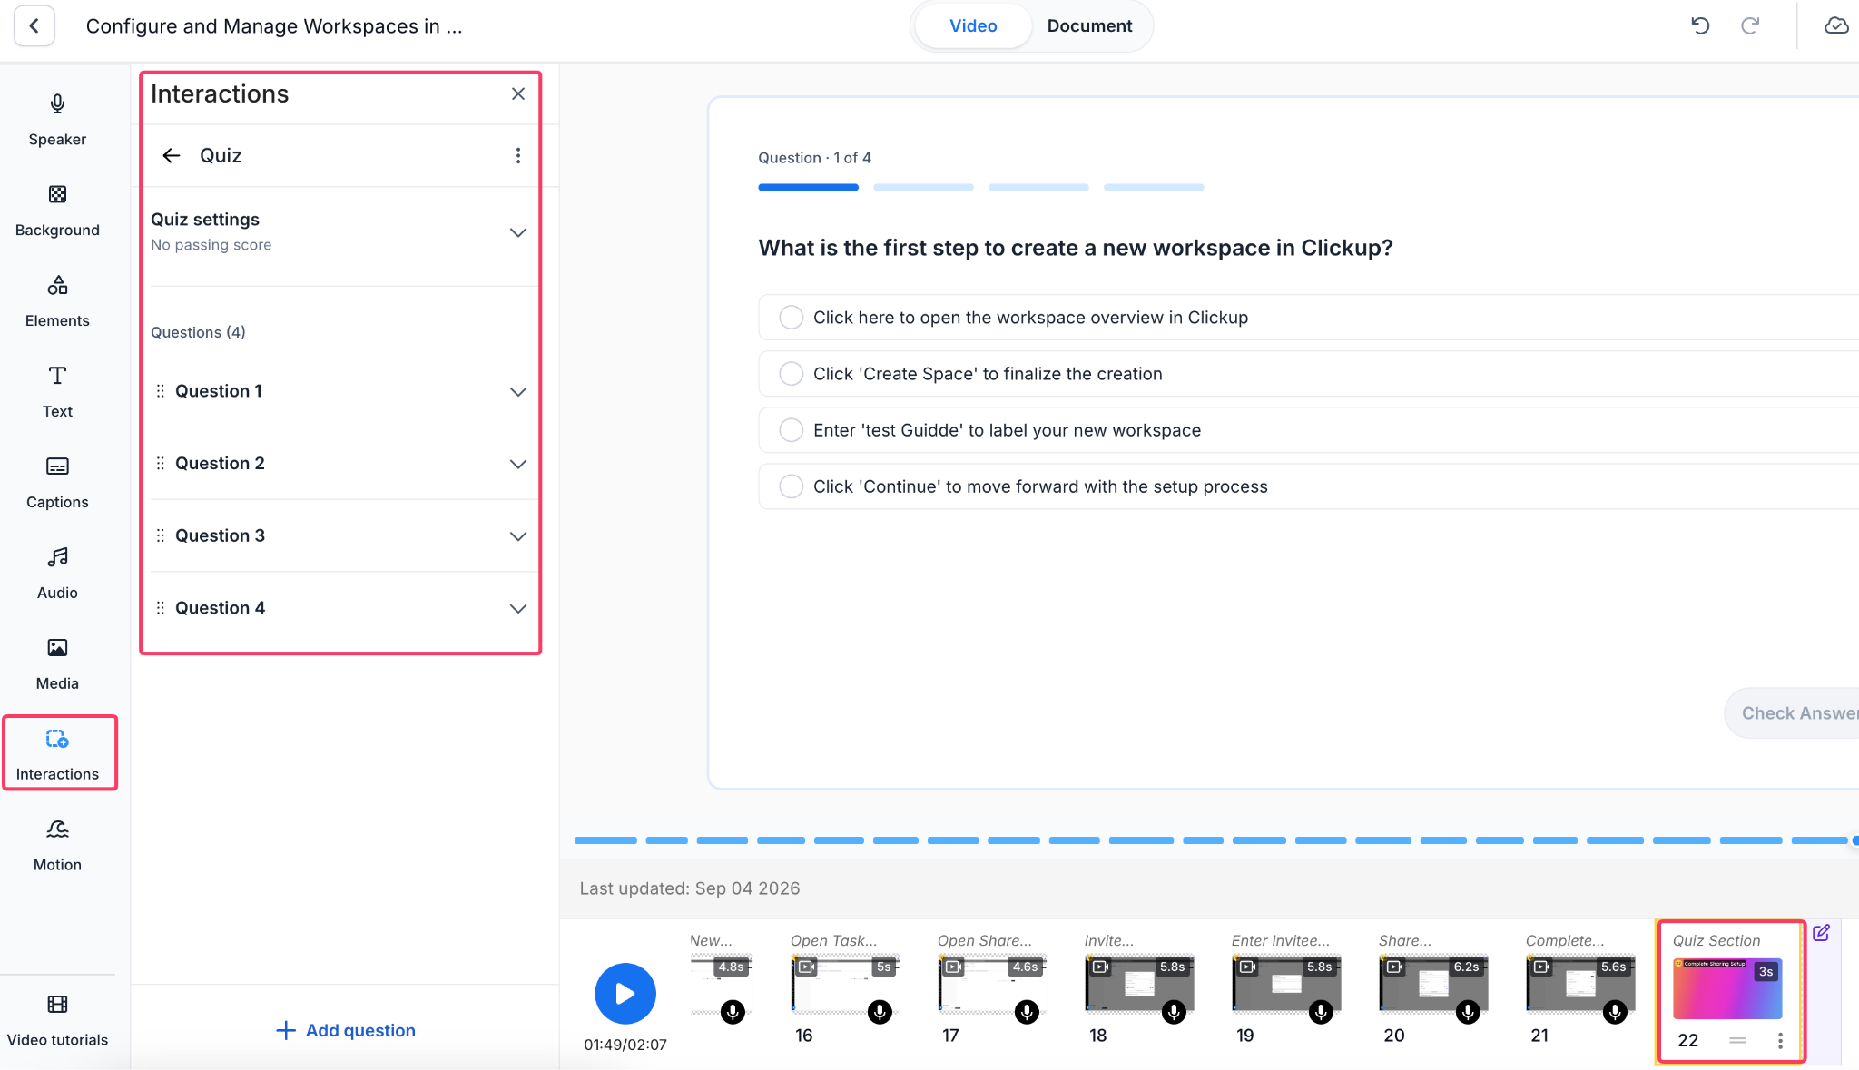
Task: Click the 01:49/02:07 timestamp
Action: pos(625,1045)
